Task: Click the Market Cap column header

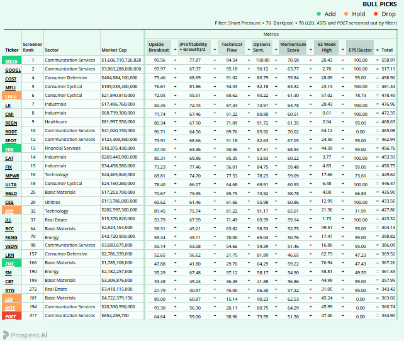Action: [x=114, y=50]
